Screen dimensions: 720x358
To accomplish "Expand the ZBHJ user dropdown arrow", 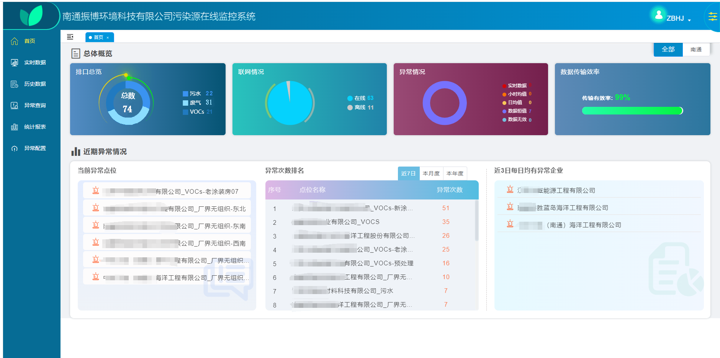I will click(689, 20).
